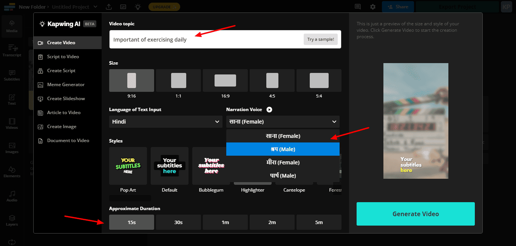Click the lightbulb icon in top bar

[138, 7]
